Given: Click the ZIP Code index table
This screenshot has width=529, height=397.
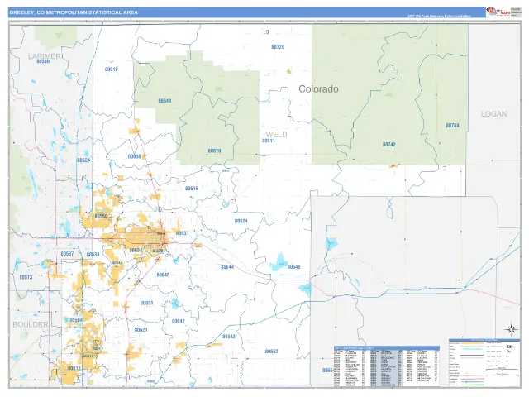Looking at the screenshot, I should point(386,366).
